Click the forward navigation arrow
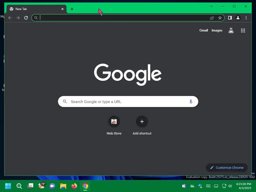The height and width of the screenshot is (192, 256). point(18,18)
